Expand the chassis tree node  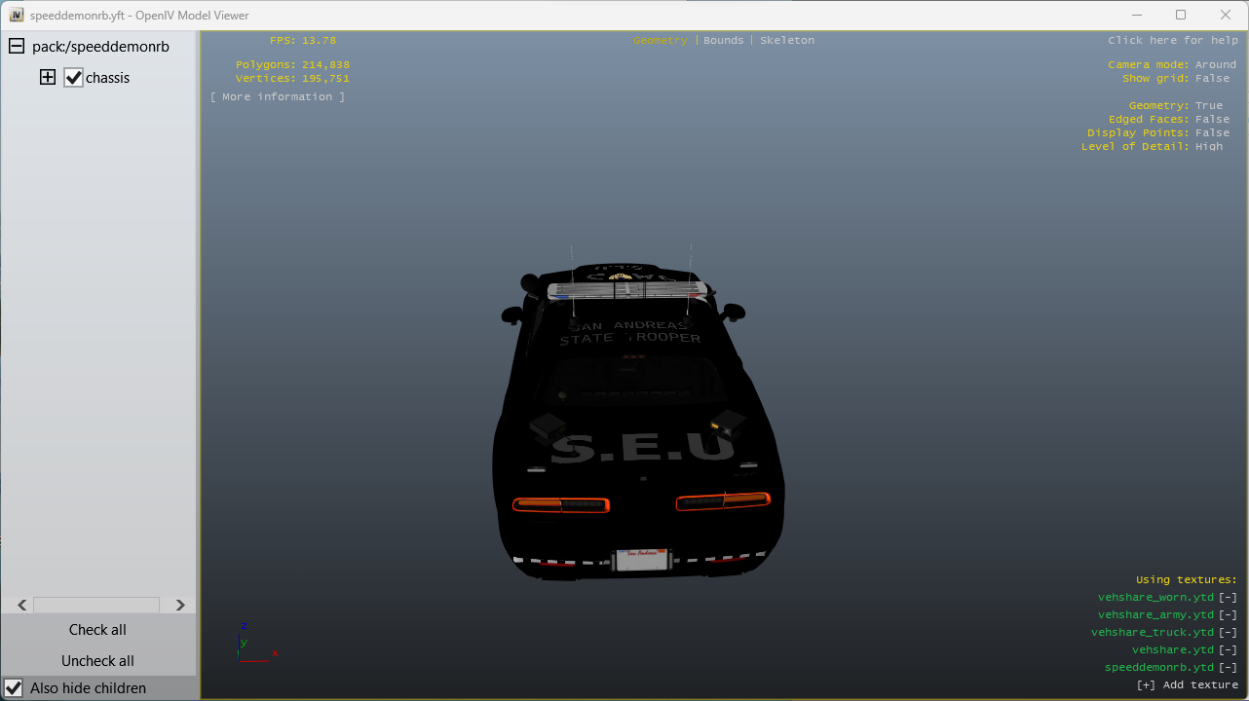click(48, 78)
